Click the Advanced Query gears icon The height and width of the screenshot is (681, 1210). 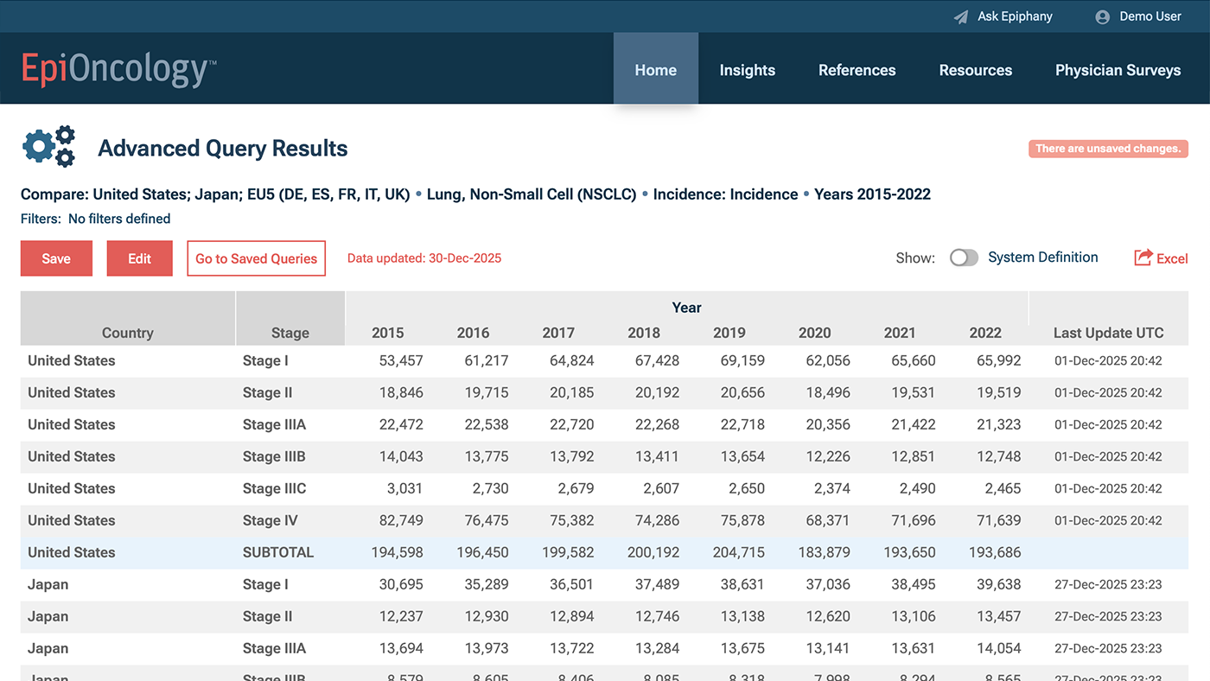tap(48, 147)
